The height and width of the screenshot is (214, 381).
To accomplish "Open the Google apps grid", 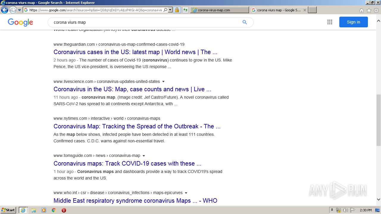I will (x=330, y=22).
